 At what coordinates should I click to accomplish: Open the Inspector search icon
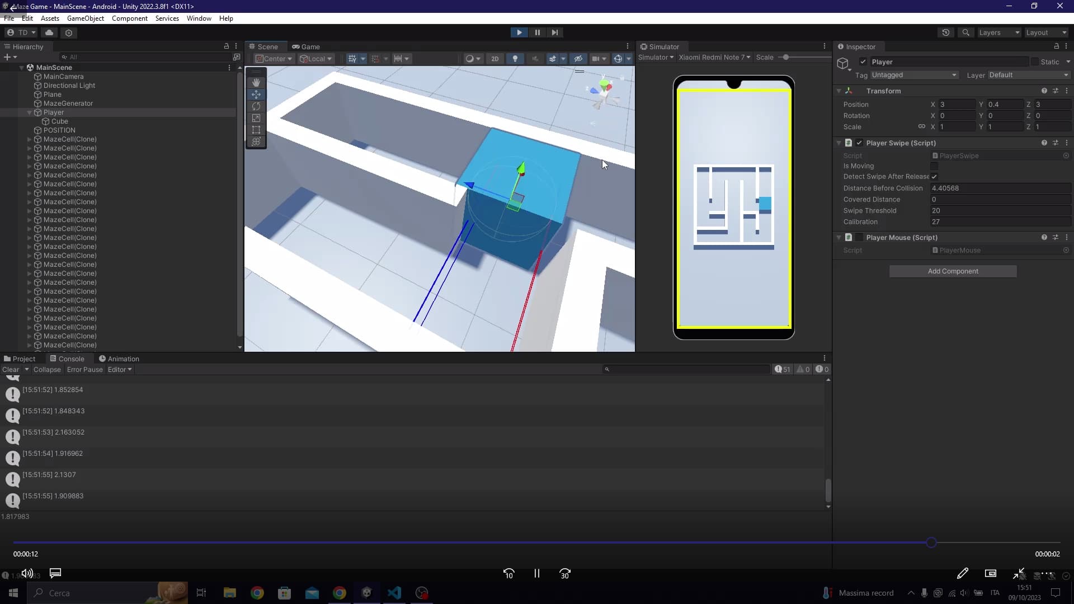pos(966,32)
